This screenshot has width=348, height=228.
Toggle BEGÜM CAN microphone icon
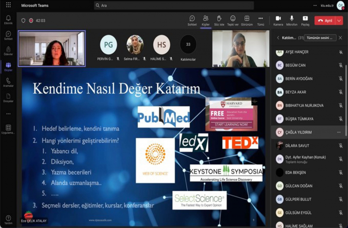point(341,65)
